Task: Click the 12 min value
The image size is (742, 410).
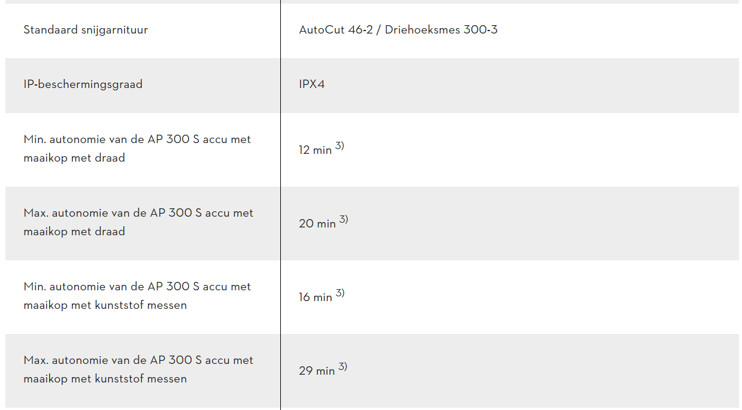Action: pos(315,150)
